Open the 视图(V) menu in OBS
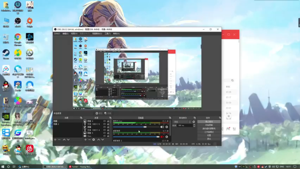 [x=74, y=34]
